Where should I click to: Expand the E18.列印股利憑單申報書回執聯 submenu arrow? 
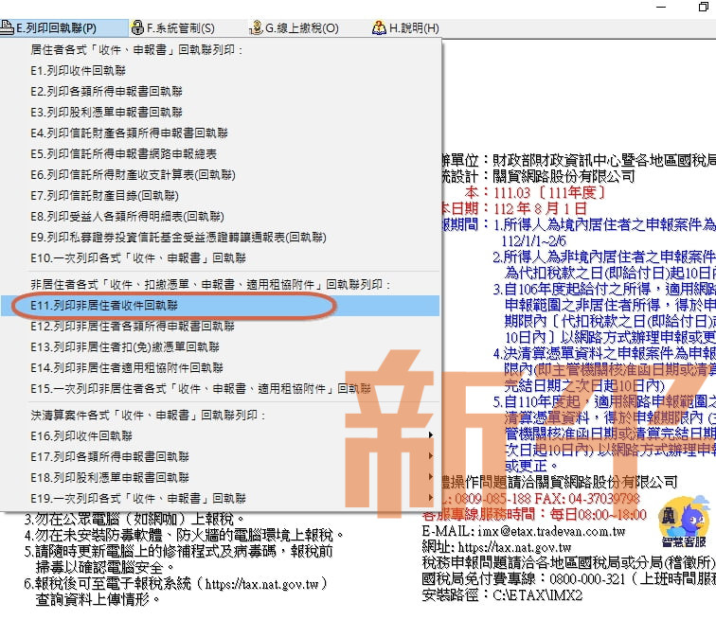click(432, 477)
